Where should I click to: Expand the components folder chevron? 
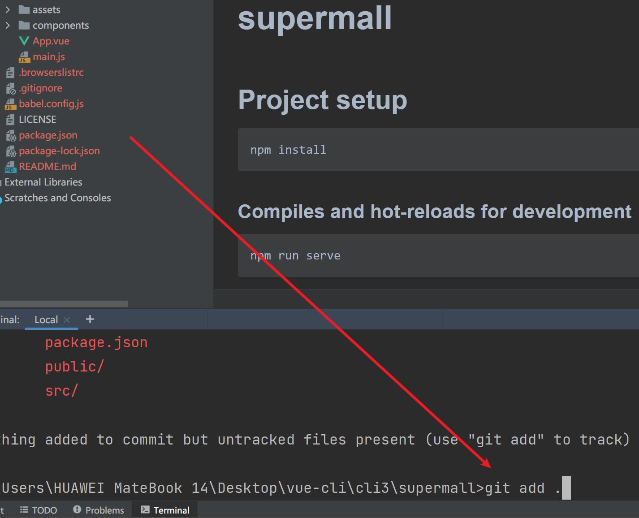[x=8, y=25]
